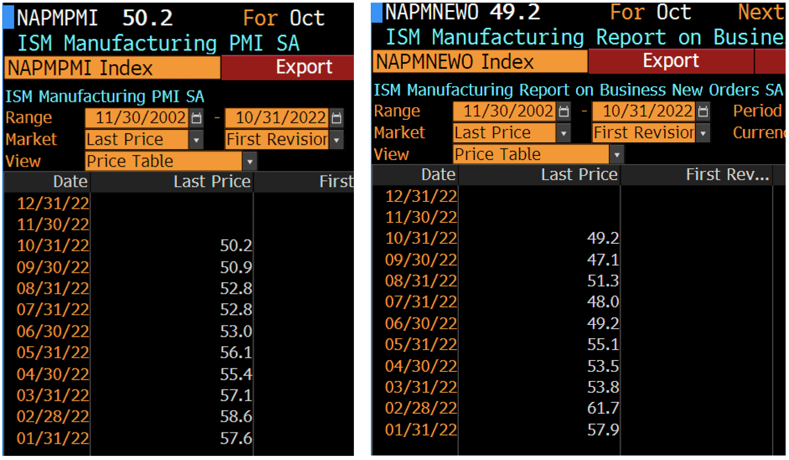Click value 48.0 in NAPMNEWO table
Image resolution: width=789 pixels, height=460 pixels.
pos(603,302)
